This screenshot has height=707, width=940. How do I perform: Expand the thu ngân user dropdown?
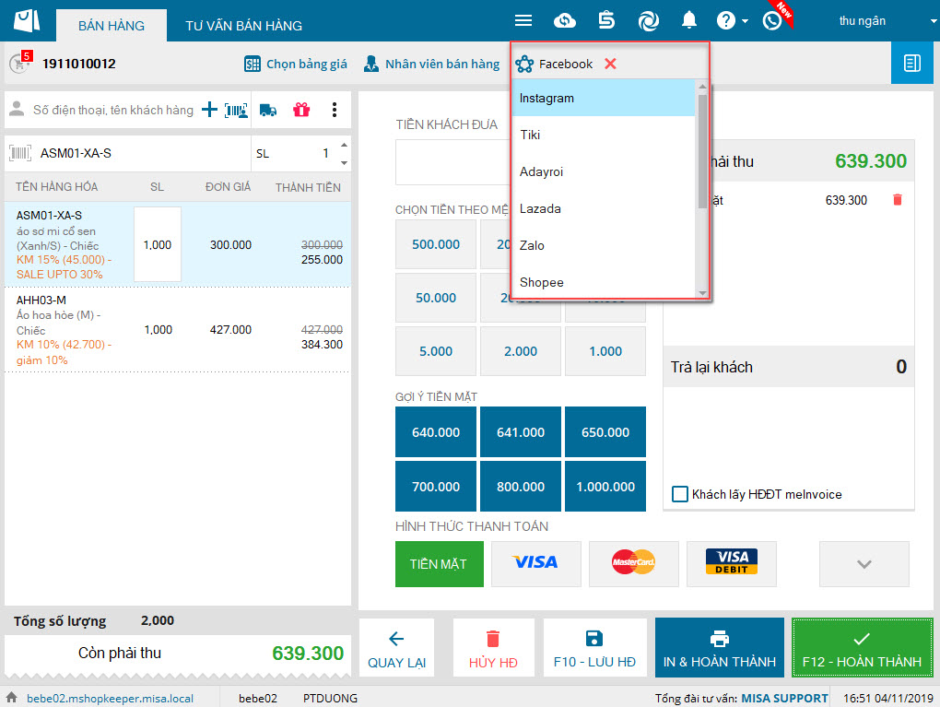coord(933,21)
